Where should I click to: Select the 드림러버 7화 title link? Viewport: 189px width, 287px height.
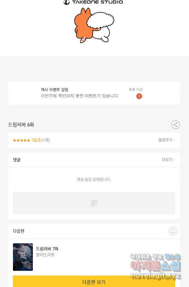[x=47, y=249]
